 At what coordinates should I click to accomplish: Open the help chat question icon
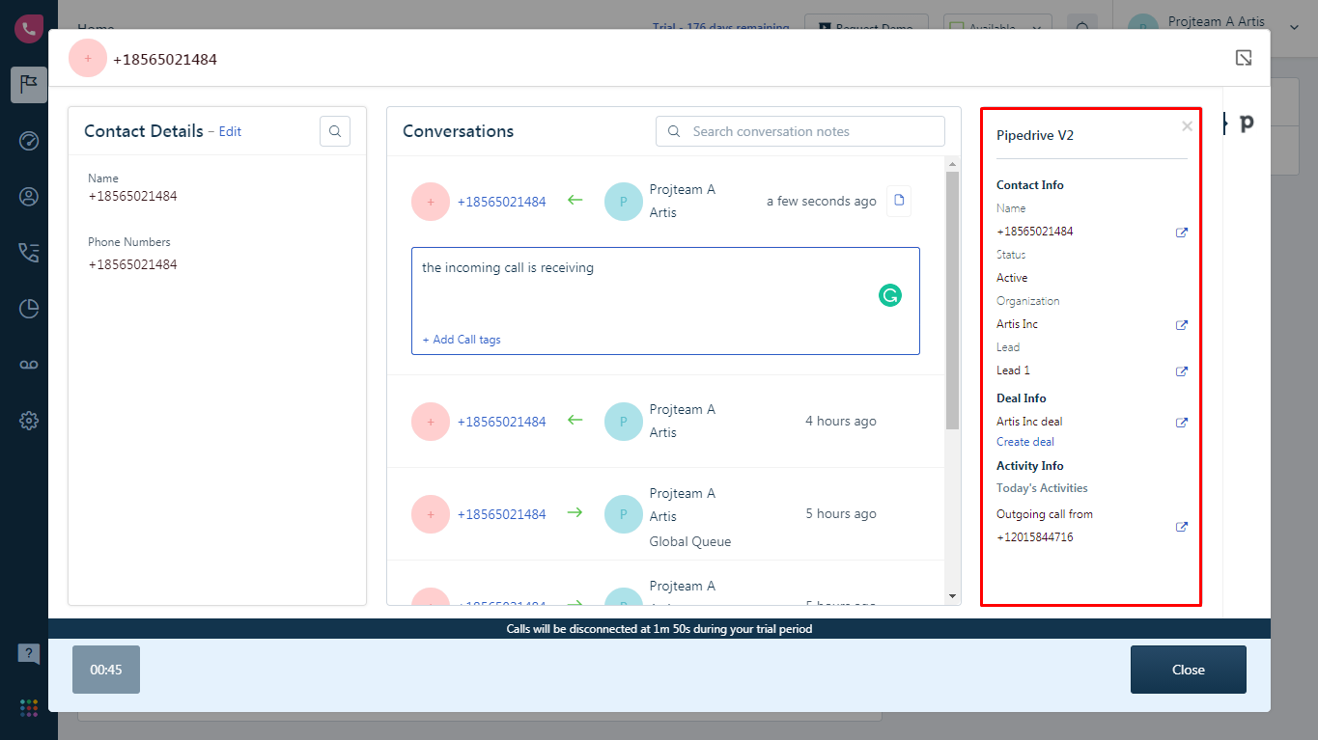click(29, 654)
